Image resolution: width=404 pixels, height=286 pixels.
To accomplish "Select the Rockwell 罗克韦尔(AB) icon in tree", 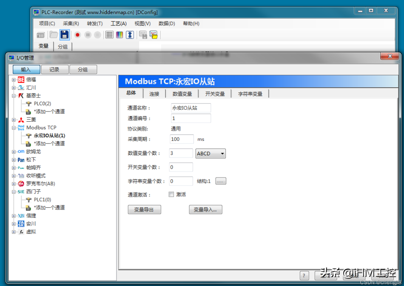I will pos(21,184).
